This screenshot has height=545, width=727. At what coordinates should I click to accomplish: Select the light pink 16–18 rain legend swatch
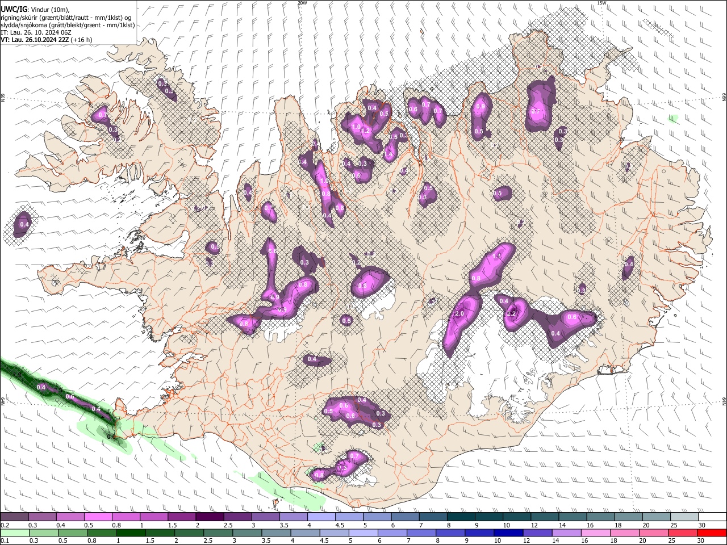(595, 533)
